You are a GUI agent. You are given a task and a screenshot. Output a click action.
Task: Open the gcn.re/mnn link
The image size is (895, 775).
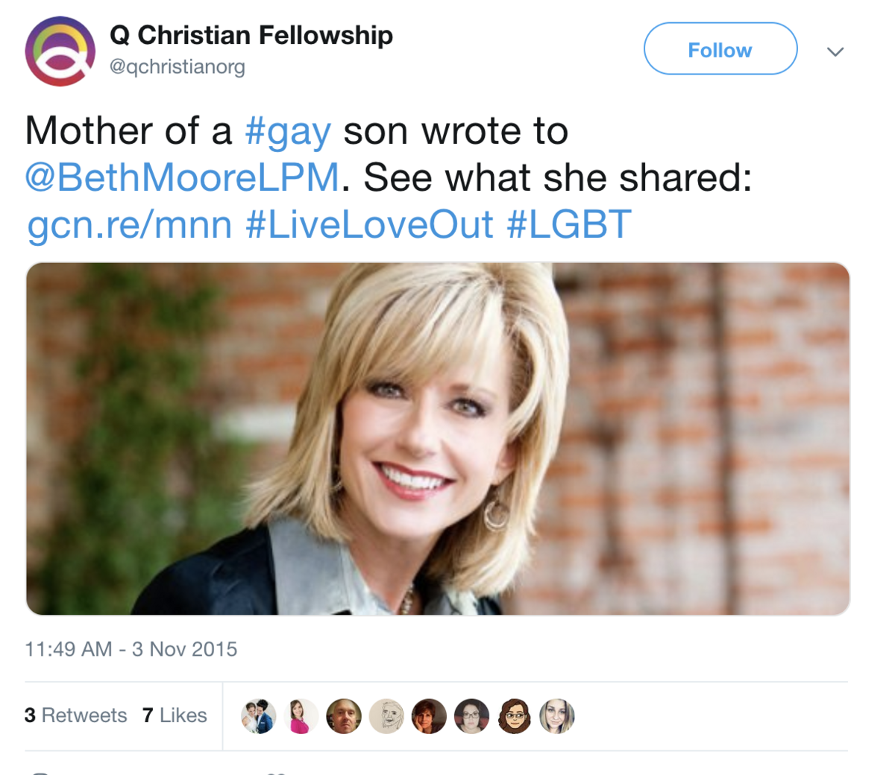point(129,224)
